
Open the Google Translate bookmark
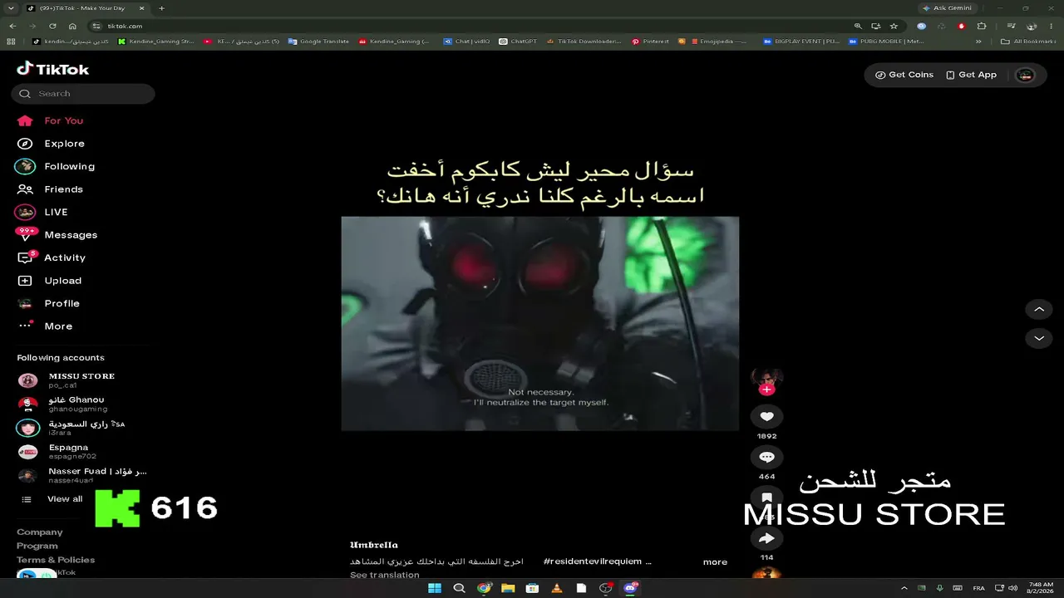(318, 41)
